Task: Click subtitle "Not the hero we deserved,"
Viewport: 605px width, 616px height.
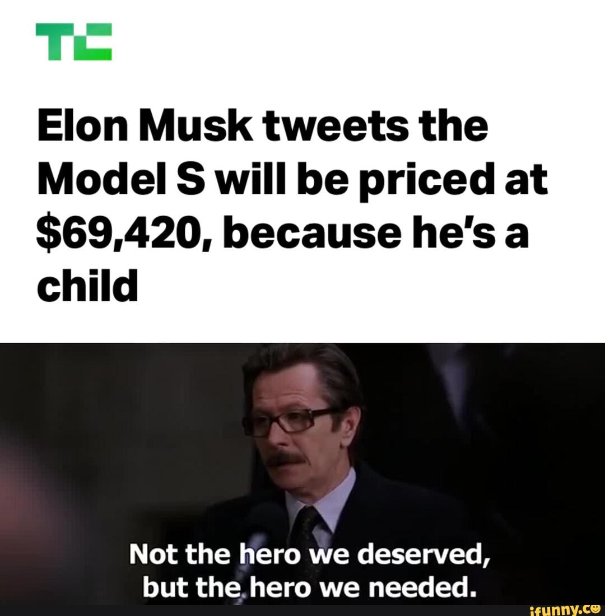Action: coord(309,556)
